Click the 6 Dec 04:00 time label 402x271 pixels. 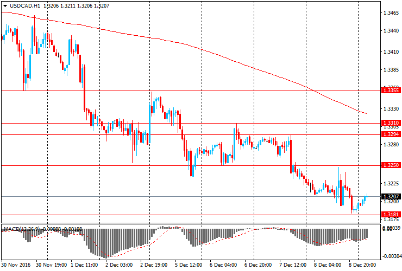coord(223,265)
